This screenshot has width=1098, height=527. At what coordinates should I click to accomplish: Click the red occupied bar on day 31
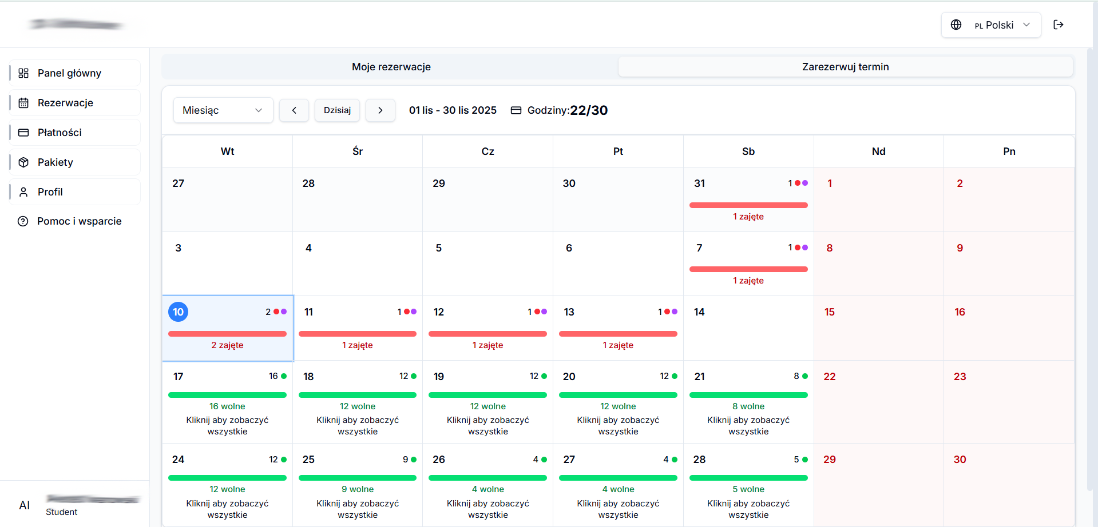coord(748,205)
